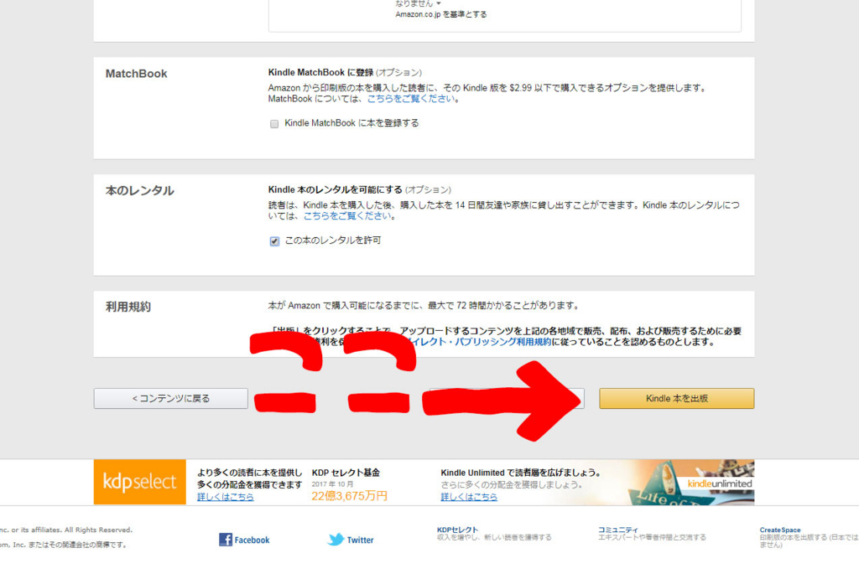Expand the なりません dropdown arrow at top
859x574 pixels.
click(x=438, y=4)
